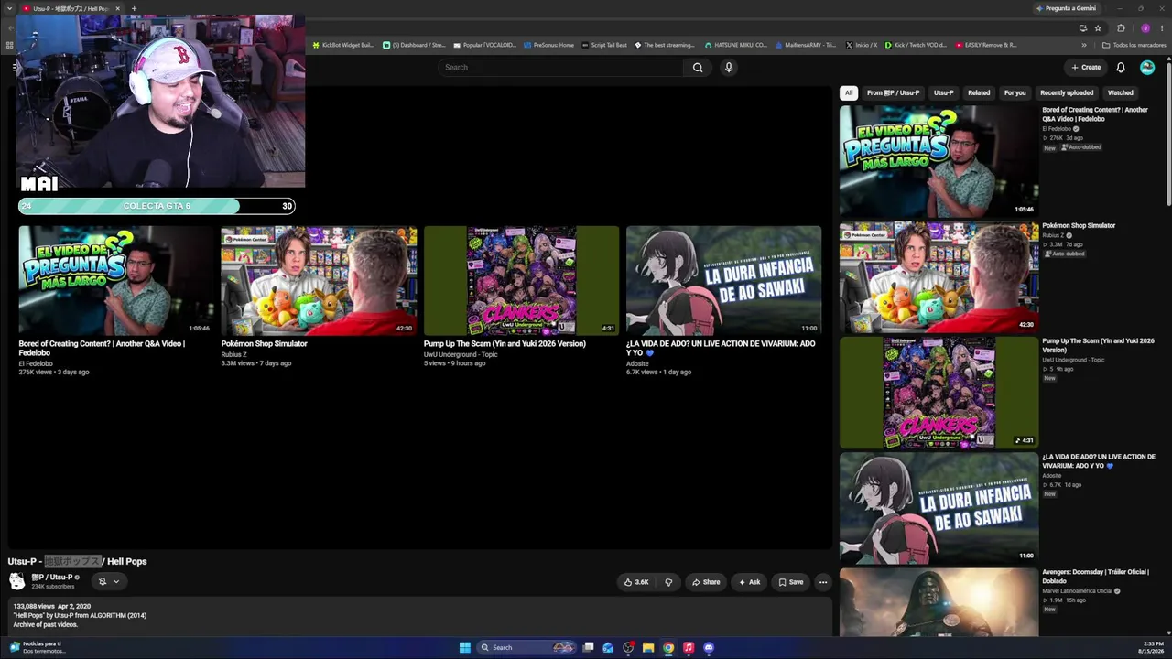Open YouTube notifications bell

coord(1121,67)
